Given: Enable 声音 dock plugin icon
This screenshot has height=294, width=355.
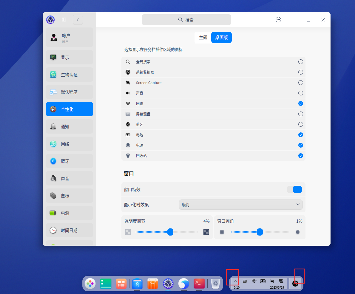Looking at the screenshot, I should pyautogui.click(x=301, y=93).
